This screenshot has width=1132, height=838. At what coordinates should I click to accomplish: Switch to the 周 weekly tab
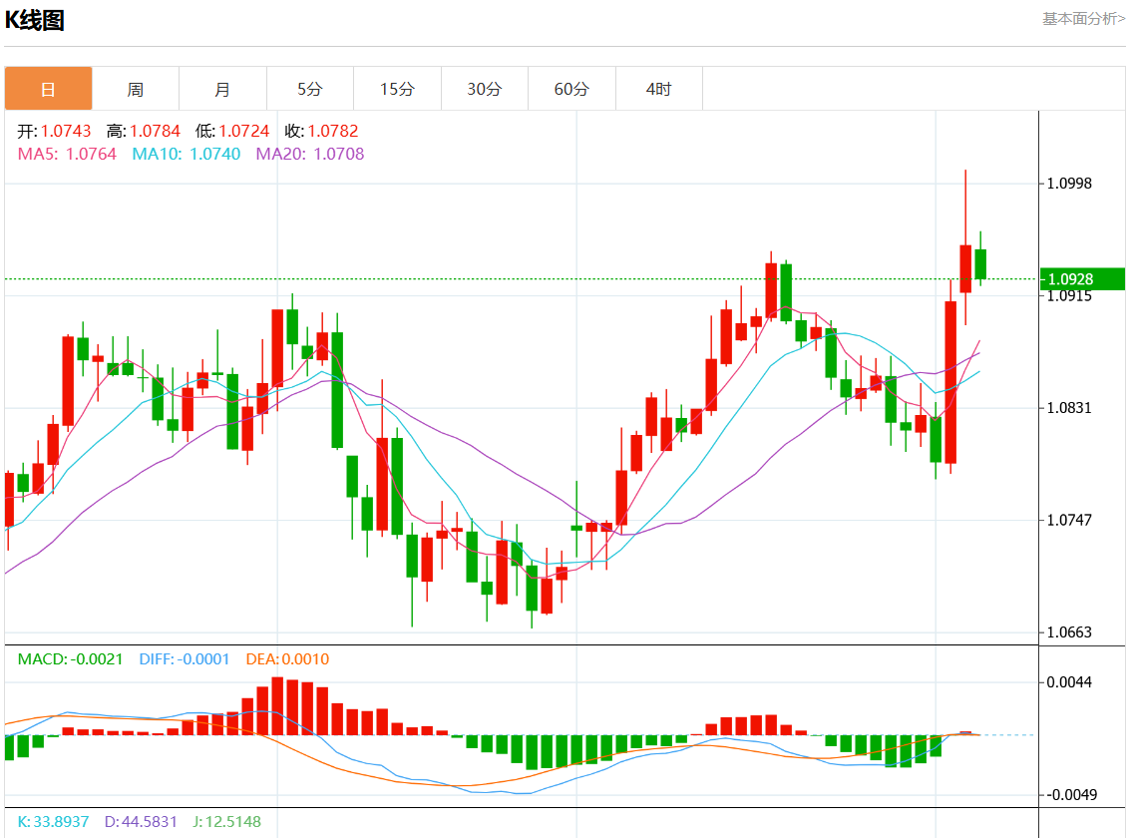tap(136, 89)
